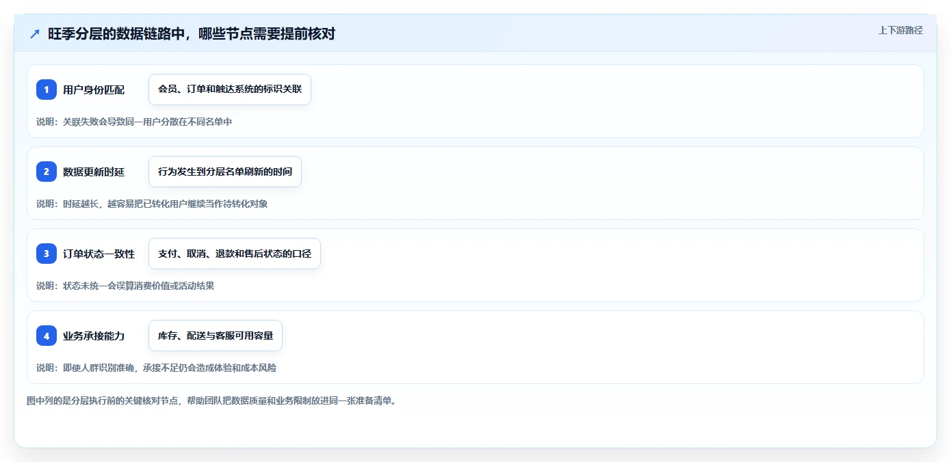
Task: Click the title about 旺季分层的数据链路
Action: (192, 33)
